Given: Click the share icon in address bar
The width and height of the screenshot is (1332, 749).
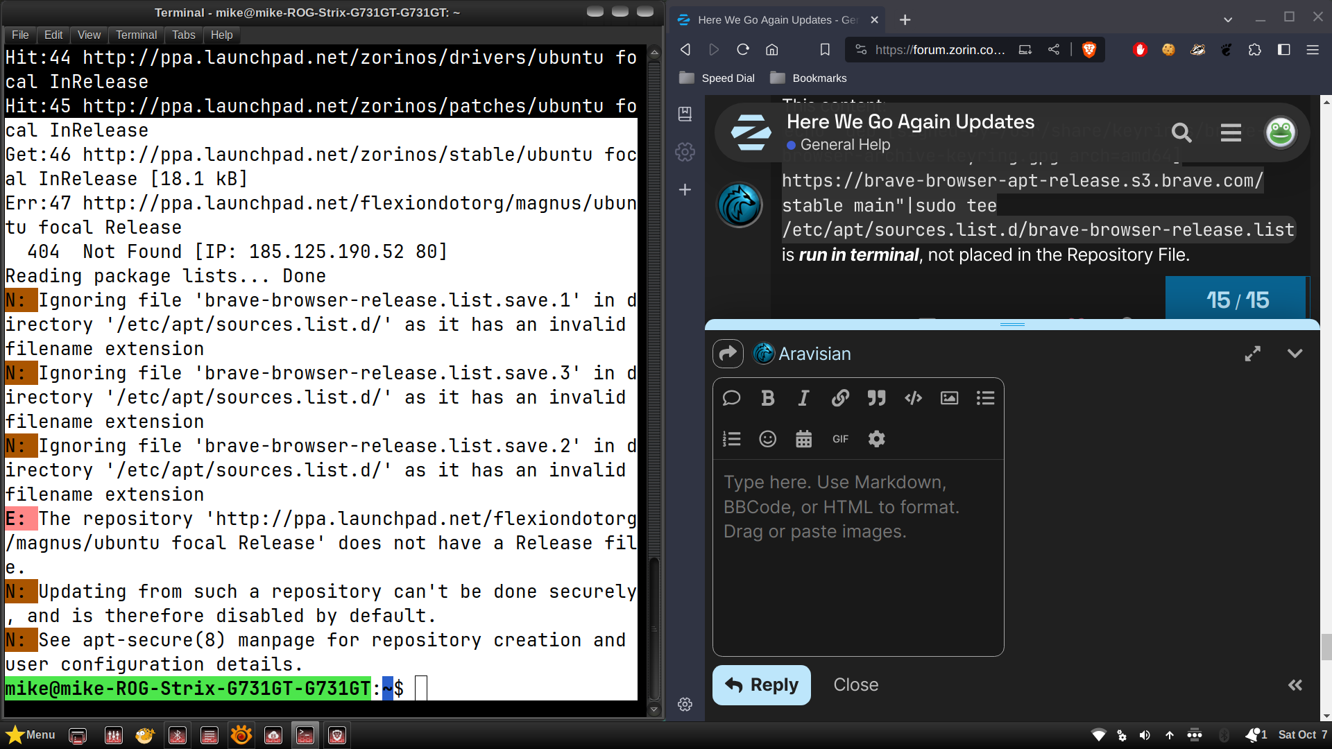Looking at the screenshot, I should (x=1054, y=49).
